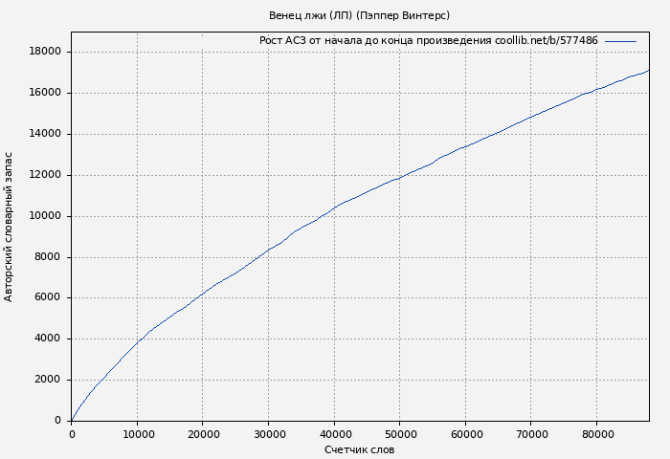Click the 10000 tick label on X-axis
The image size is (670, 459).
tap(137, 434)
